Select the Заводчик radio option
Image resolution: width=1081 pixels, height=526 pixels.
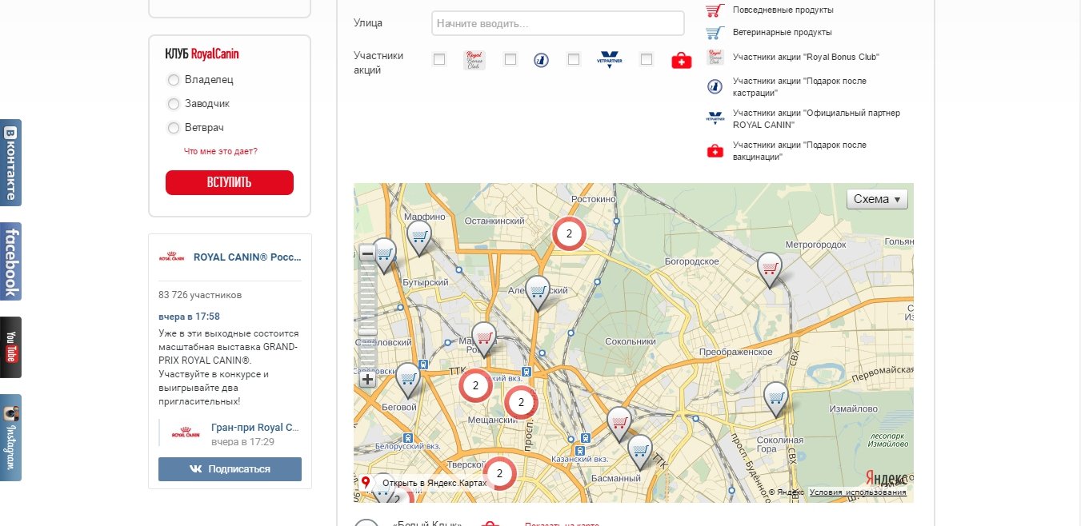(174, 104)
